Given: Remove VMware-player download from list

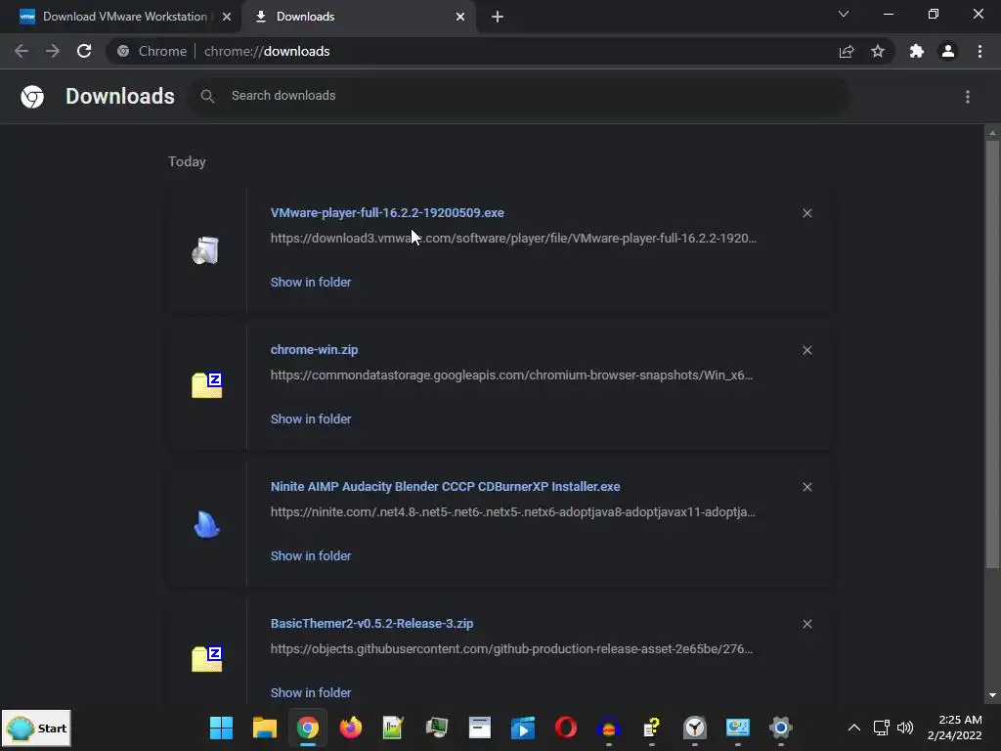Looking at the screenshot, I should tap(806, 213).
